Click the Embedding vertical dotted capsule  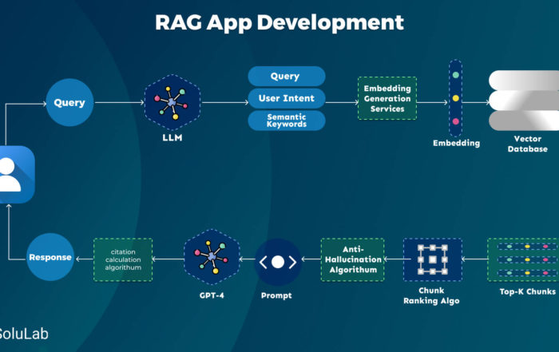pyautogui.click(x=456, y=98)
